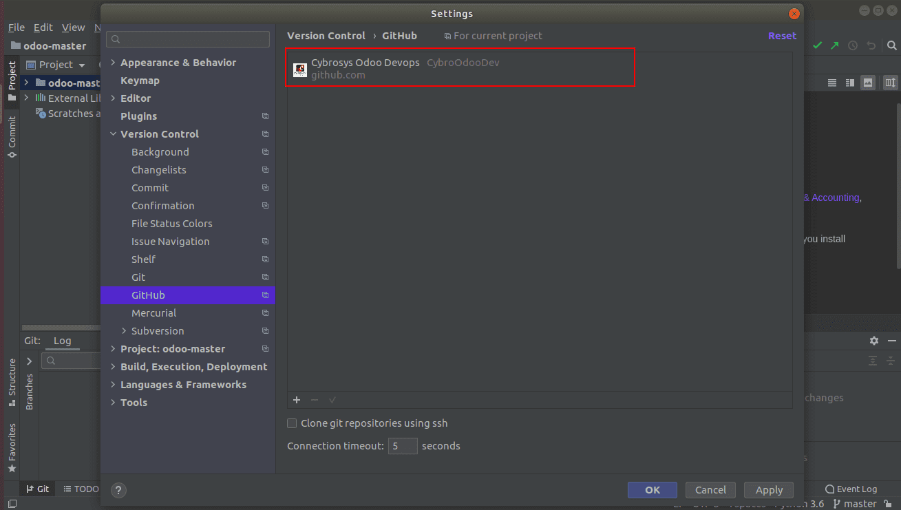Push with green arrow toolbar icon
The width and height of the screenshot is (901, 510).
[x=835, y=45]
